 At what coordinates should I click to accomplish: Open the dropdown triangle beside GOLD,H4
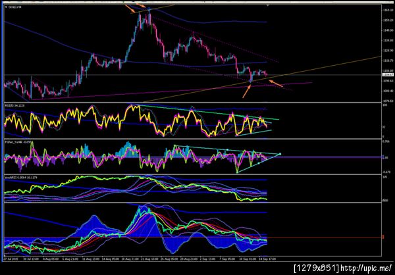[x=6, y=7]
